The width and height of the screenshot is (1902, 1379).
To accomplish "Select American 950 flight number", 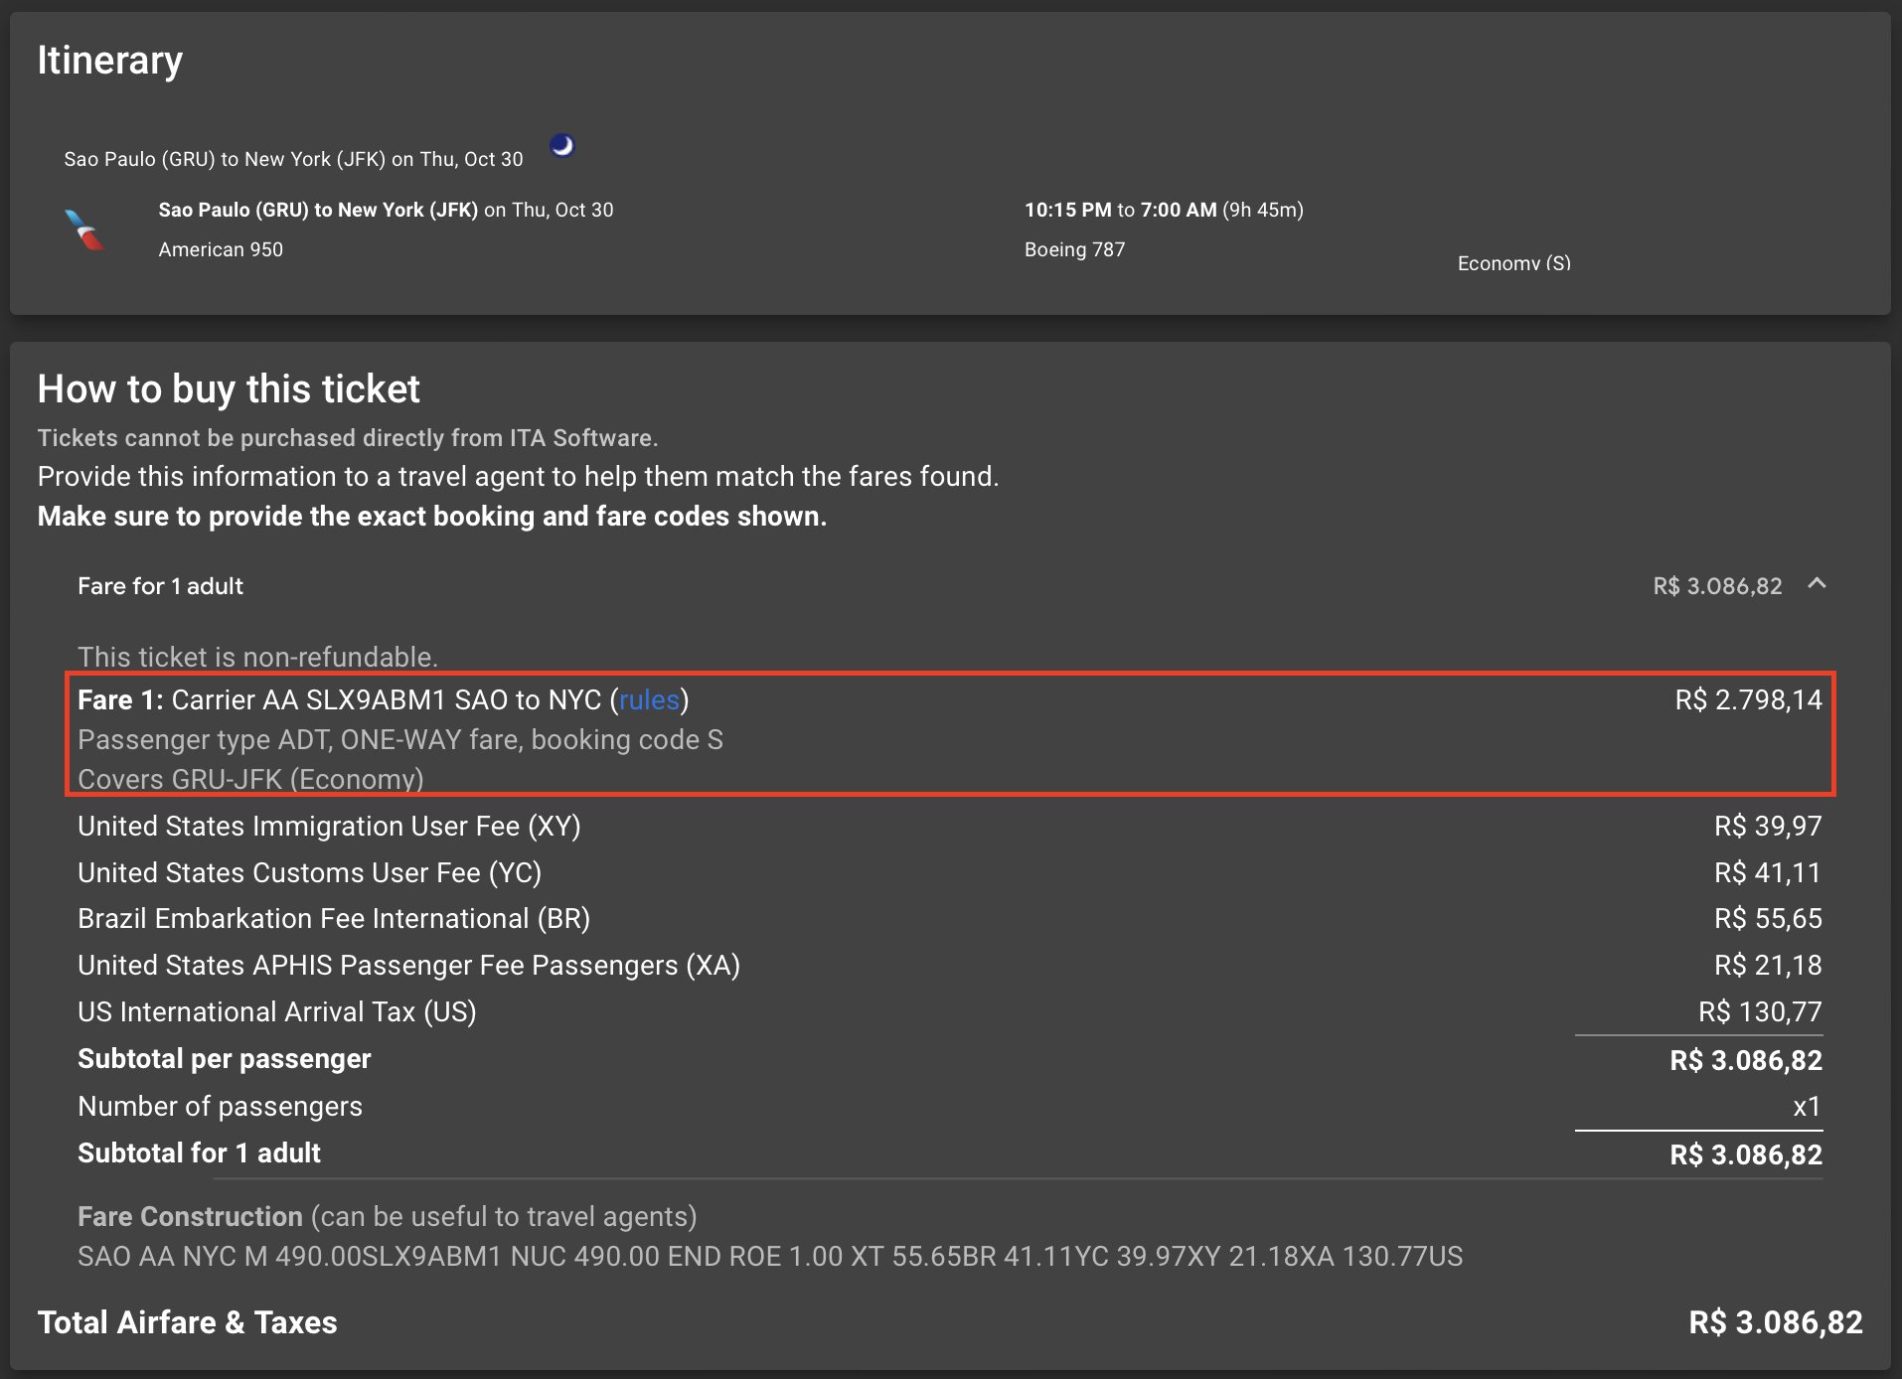I will pos(221,249).
